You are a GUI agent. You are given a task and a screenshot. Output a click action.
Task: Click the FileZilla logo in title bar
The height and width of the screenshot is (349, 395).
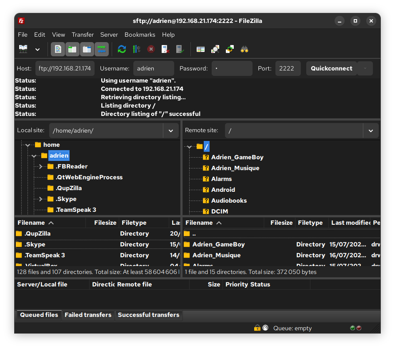coord(21,21)
